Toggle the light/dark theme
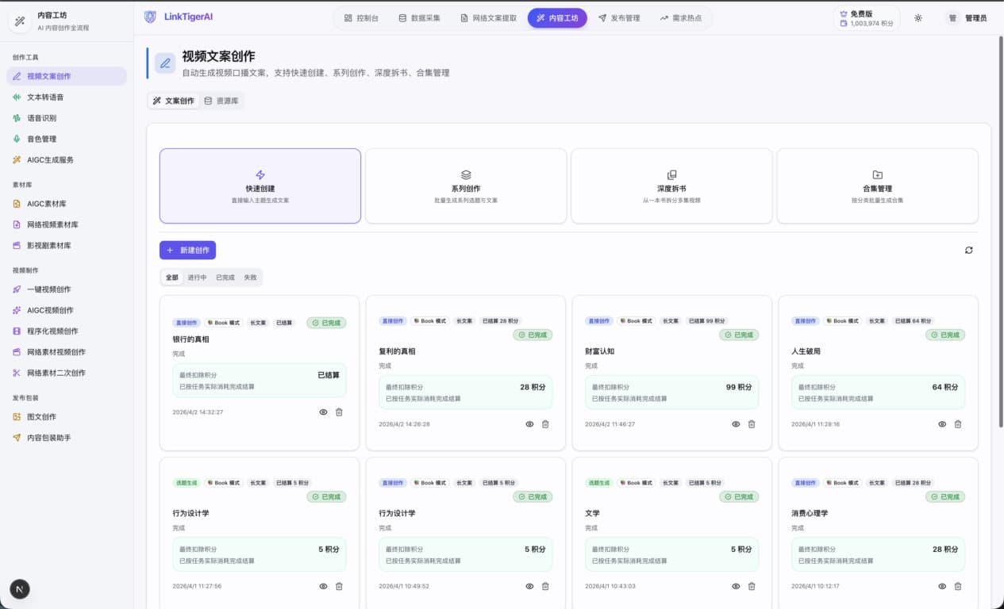This screenshot has height=609, width=1004. [x=918, y=17]
